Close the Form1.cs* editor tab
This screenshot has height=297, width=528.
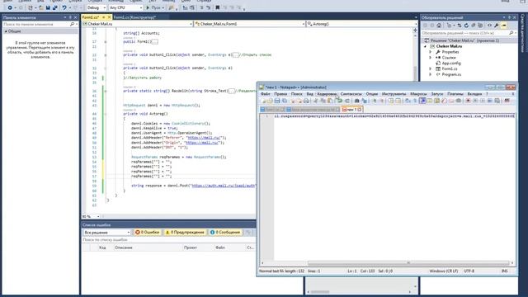[x=109, y=17]
